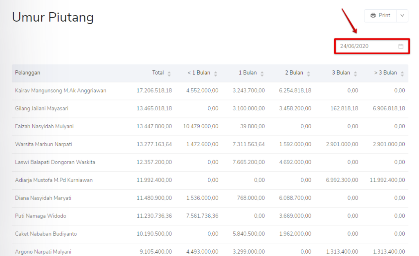This screenshot has width=419, height=256.
Task: Click total value 11.230.736,36
Action: [154, 216]
